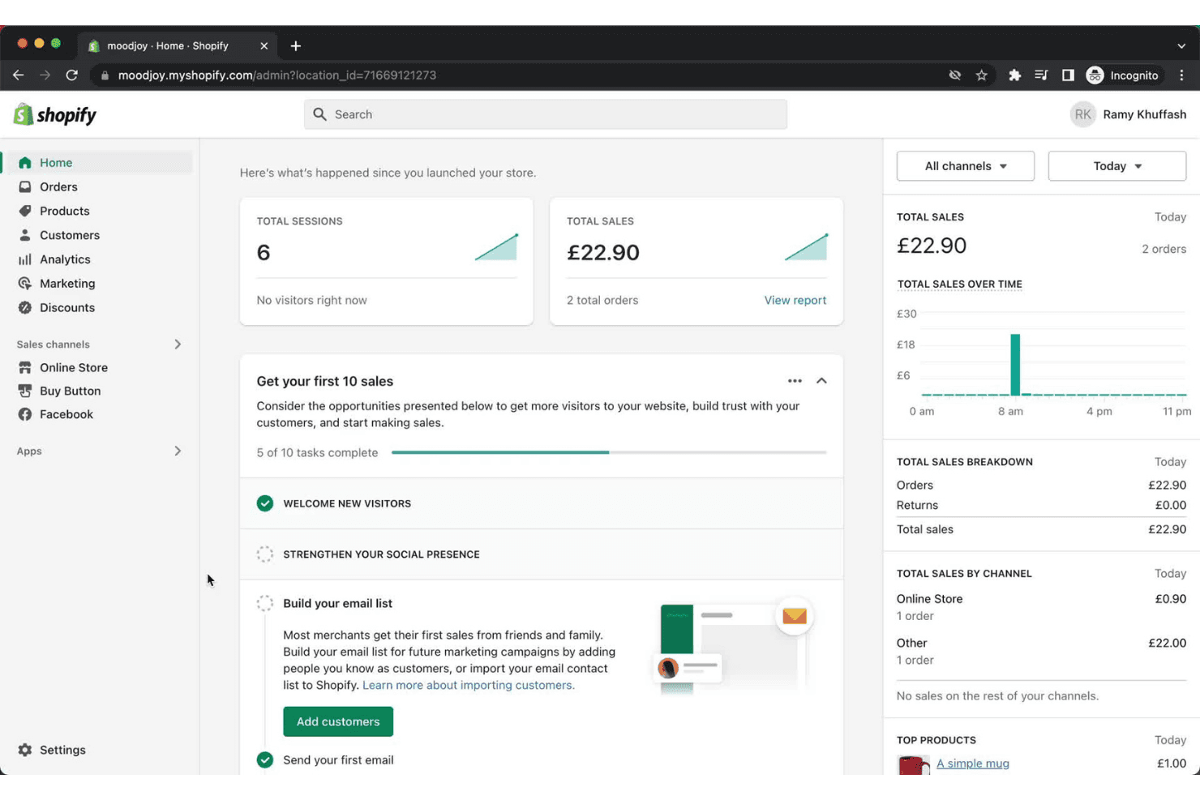
Task: Click the Facebook channel icon
Action: 25,414
